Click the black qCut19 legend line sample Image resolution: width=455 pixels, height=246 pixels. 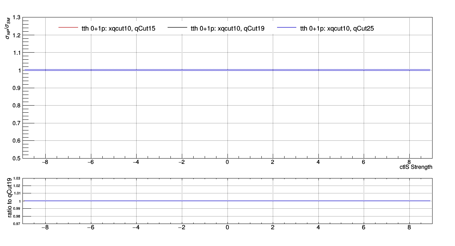(177, 28)
